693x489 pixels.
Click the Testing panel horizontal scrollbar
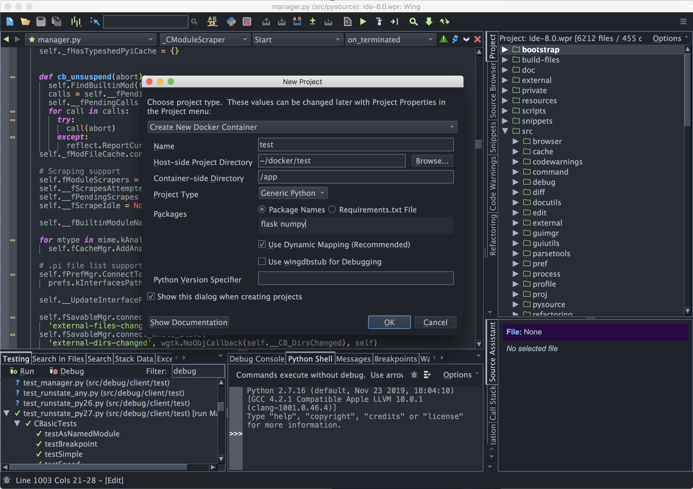click(98, 467)
